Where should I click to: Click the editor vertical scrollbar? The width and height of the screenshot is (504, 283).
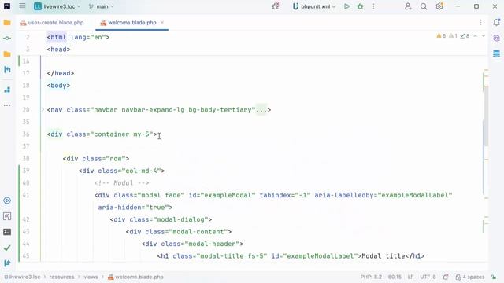[486, 116]
